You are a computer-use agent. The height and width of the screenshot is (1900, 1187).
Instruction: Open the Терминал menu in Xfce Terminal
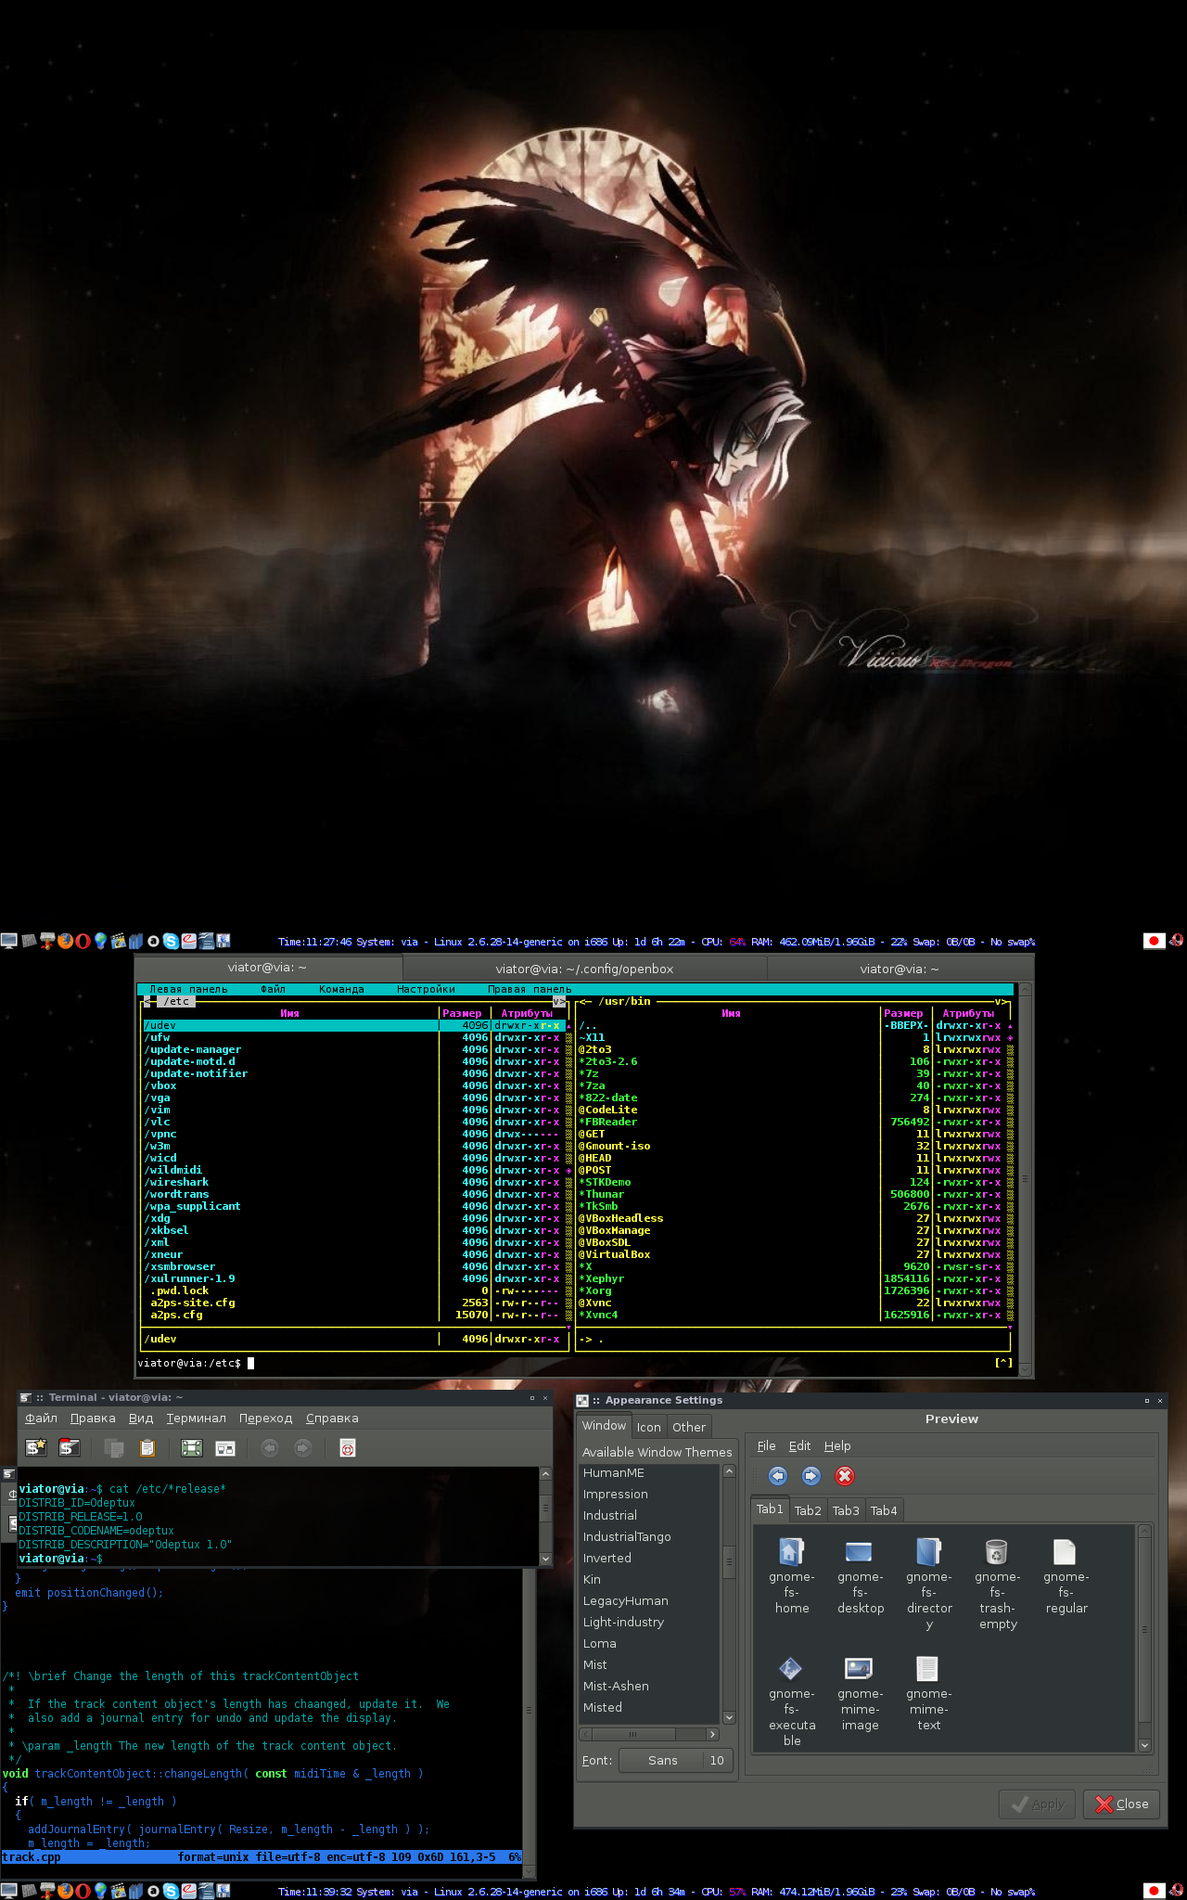point(197,1418)
